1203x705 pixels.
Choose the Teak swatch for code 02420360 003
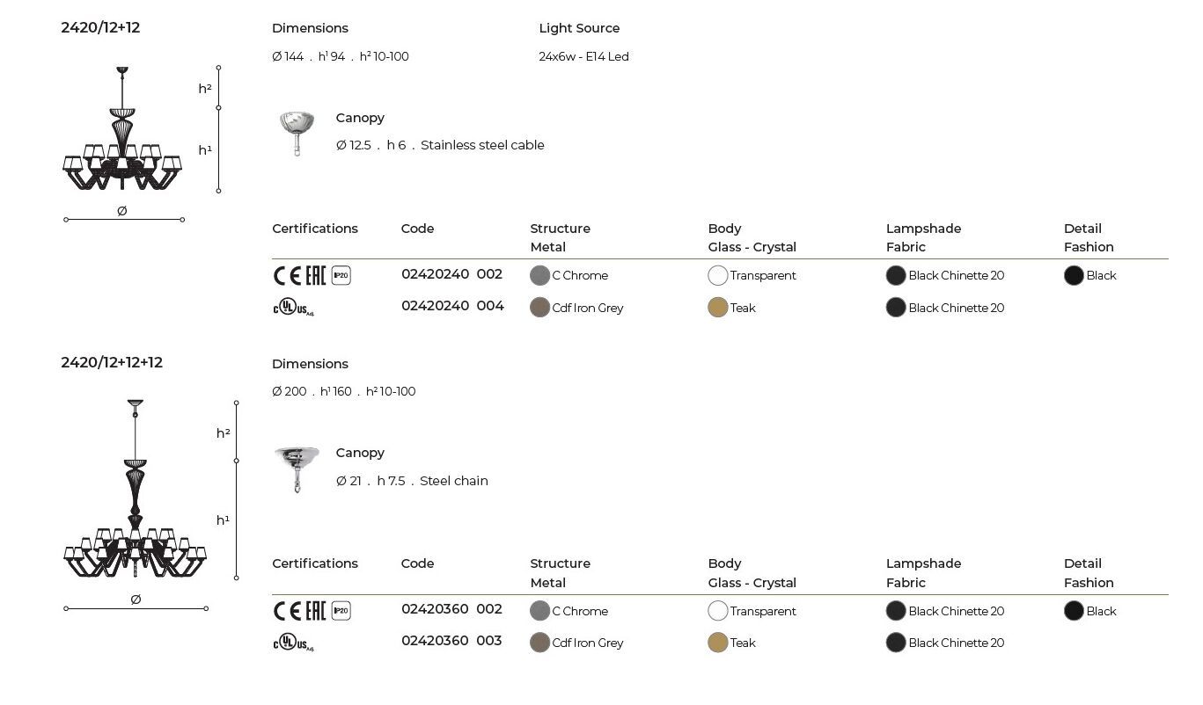pos(718,643)
